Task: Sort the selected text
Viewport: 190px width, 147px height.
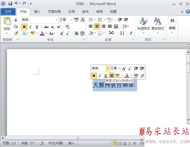Action: [122, 33]
